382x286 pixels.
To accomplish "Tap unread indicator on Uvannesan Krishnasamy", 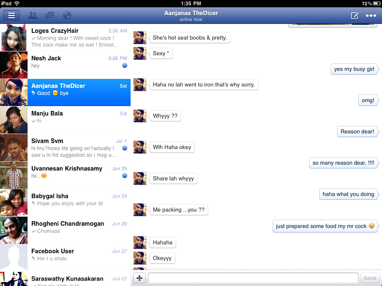I will pos(125,176).
